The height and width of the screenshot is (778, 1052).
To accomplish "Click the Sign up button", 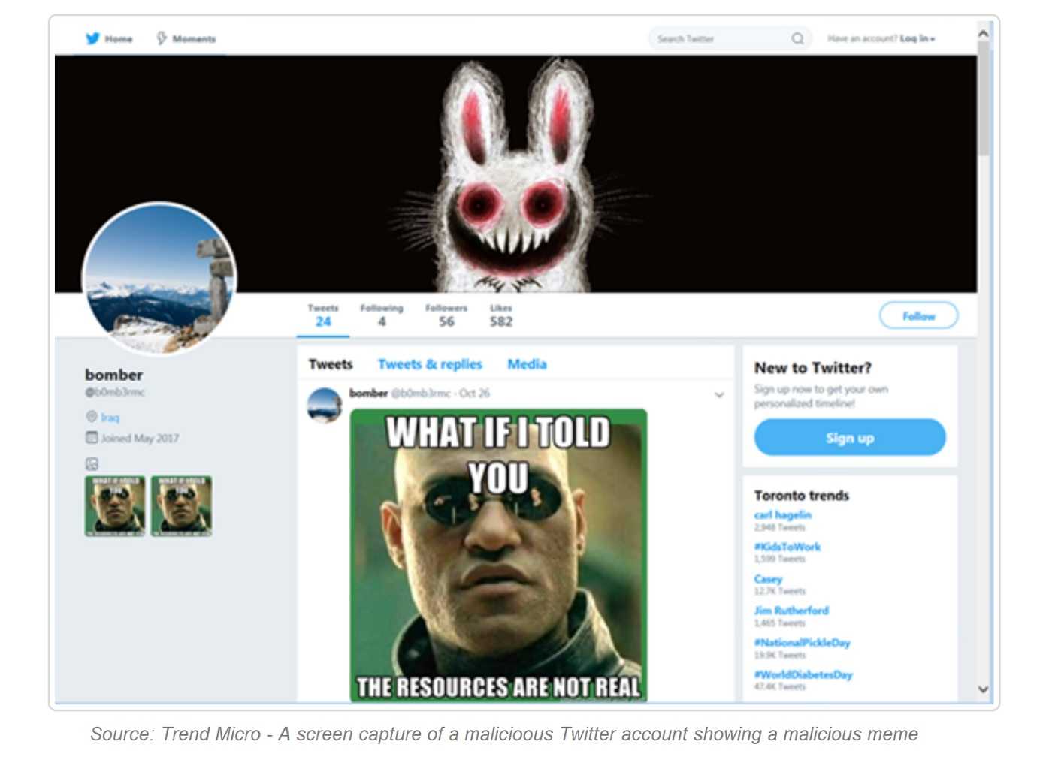I will point(850,437).
